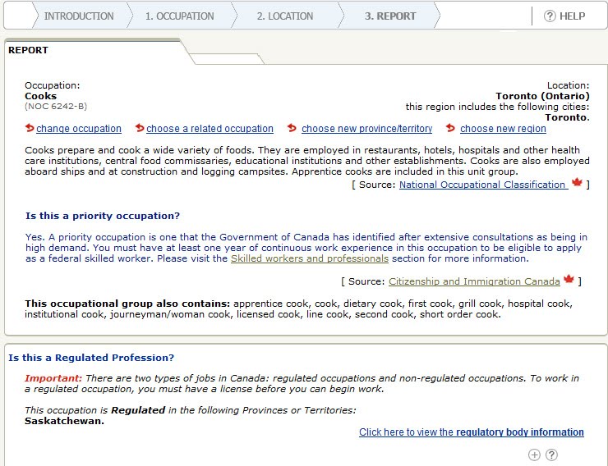The height and width of the screenshot is (466, 608).
Task: Select the blank tab beside REPORT
Action: [x=227, y=59]
